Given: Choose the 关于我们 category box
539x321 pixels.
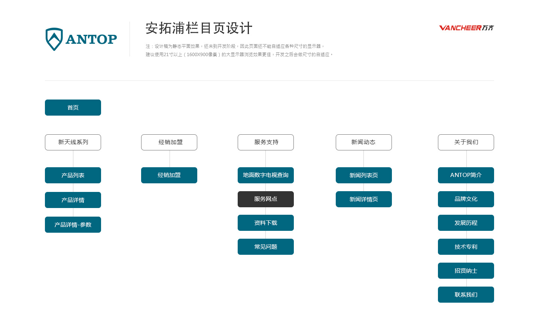Looking at the screenshot, I should [x=466, y=142].
